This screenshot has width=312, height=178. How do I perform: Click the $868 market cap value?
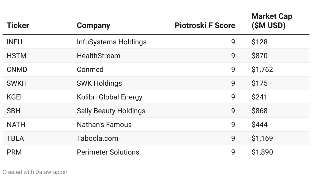pyautogui.click(x=260, y=111)
